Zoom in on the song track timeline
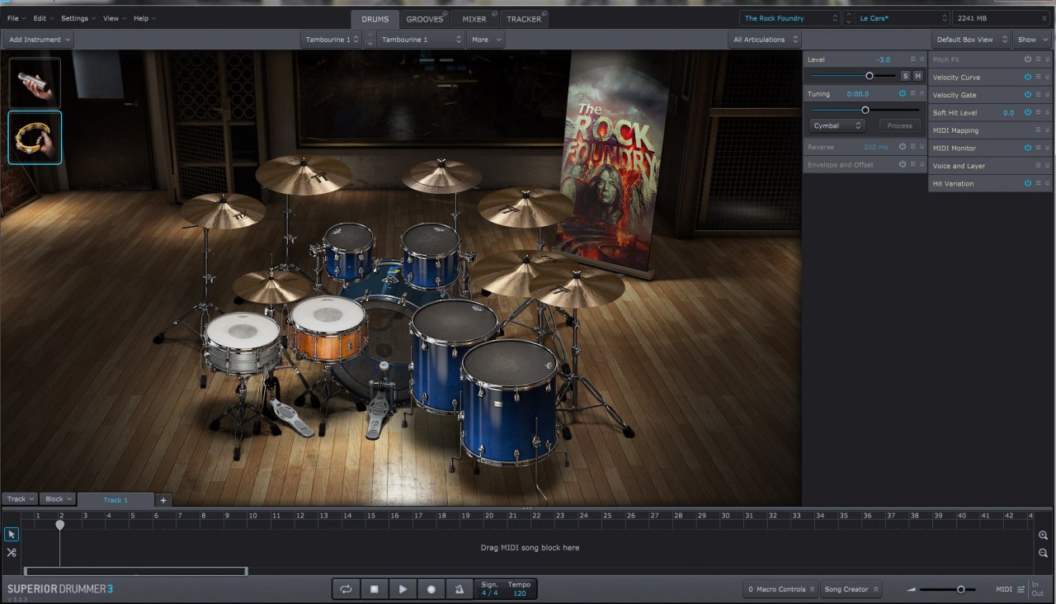The image size is (1056, 604). coord(1043,536)
